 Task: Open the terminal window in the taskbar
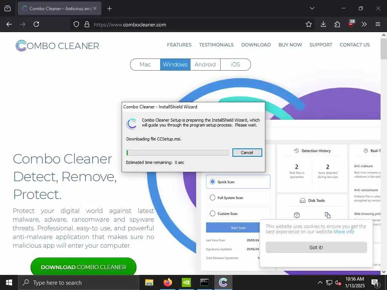tap(204, 282)
